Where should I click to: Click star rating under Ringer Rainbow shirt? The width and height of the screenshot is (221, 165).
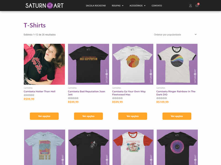[x=162, y=98]
